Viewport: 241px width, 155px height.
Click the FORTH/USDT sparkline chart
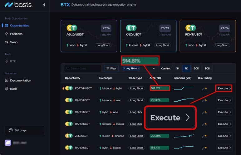tap(184, 88)
